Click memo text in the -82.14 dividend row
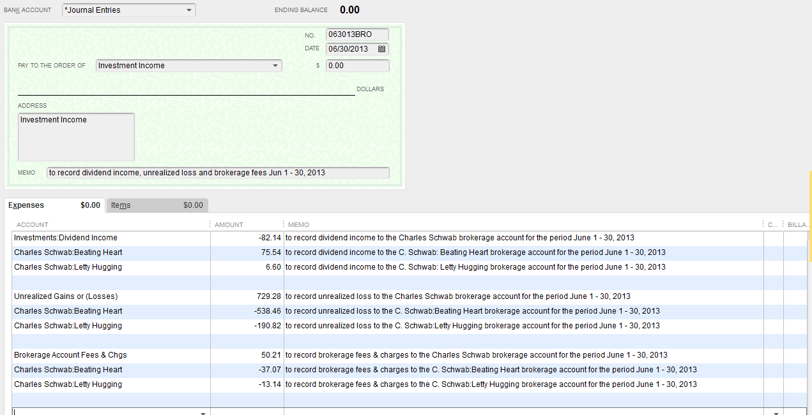This screenshot has height=415, width=812. pyautogui.click(x=460, y=238)
